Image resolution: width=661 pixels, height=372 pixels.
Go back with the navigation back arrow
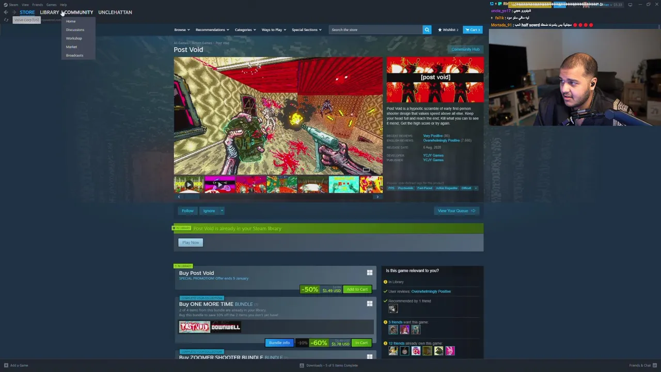coord(6,12)
